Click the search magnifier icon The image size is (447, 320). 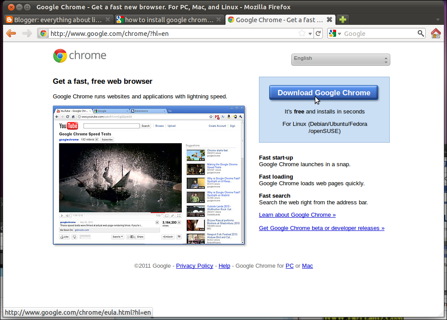(420, 33)
